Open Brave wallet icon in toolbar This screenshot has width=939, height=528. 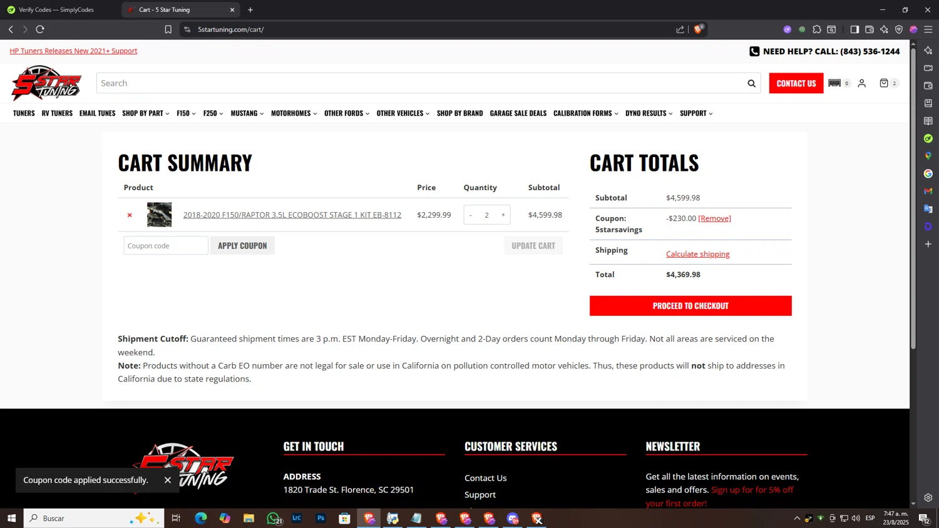[x=870, y=29]
